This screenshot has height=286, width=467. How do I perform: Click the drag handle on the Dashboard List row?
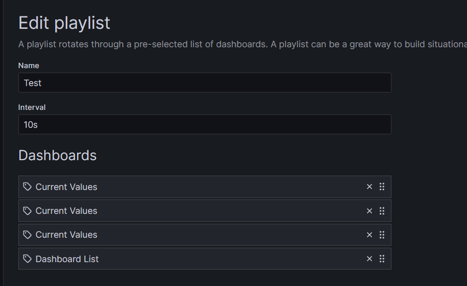coord(382,259)
